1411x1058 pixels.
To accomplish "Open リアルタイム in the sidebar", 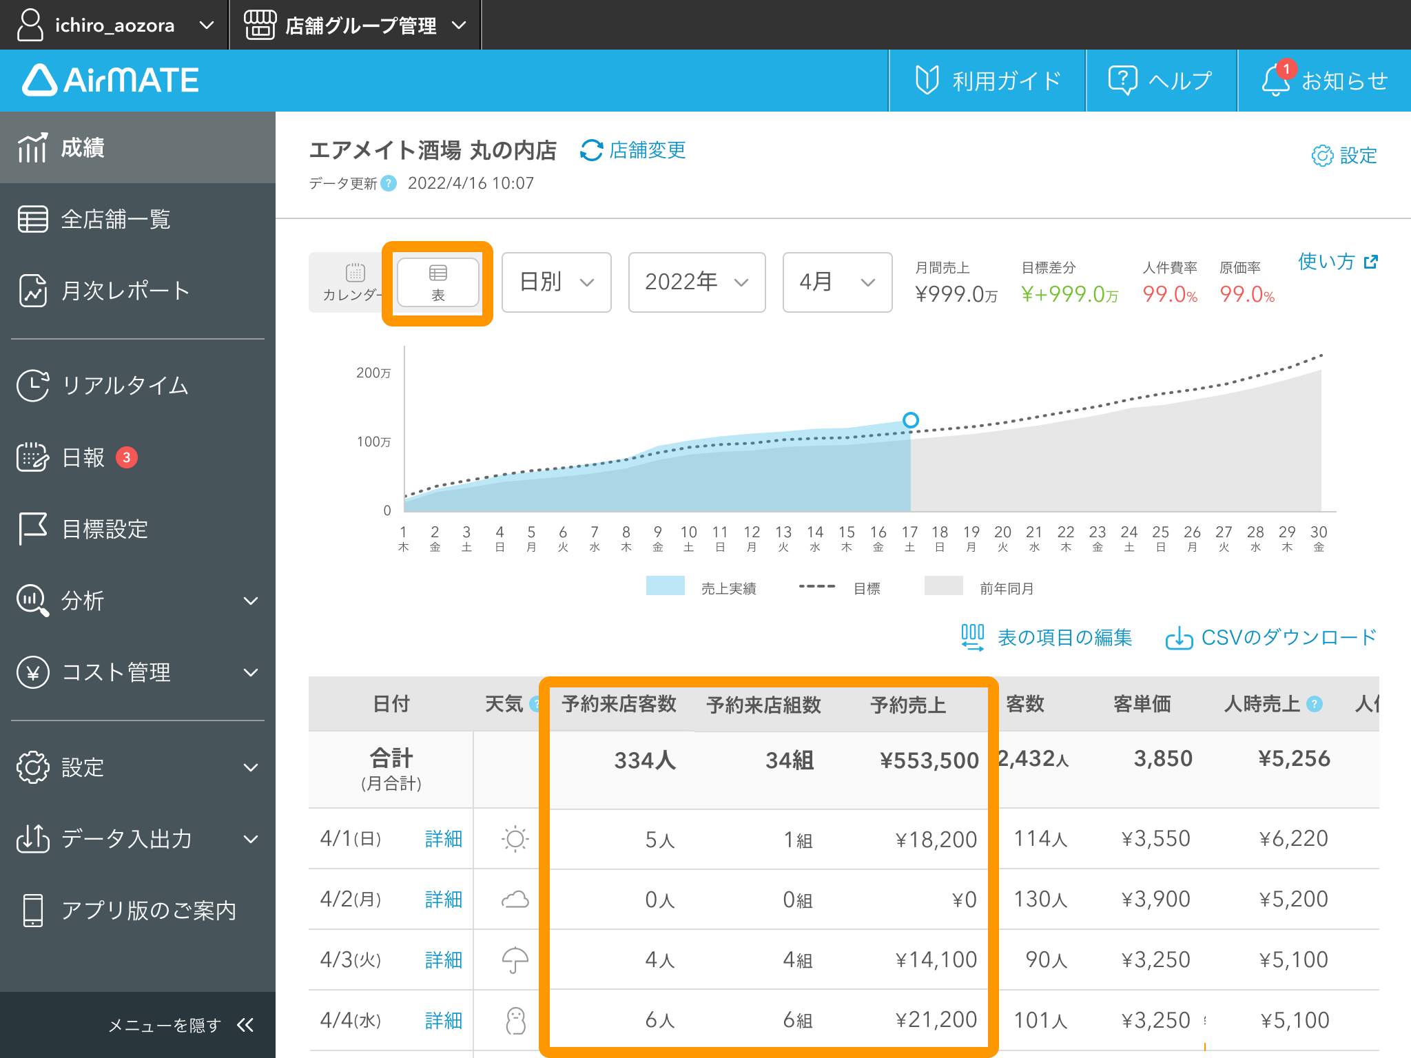I will click(x=138, y=385).
